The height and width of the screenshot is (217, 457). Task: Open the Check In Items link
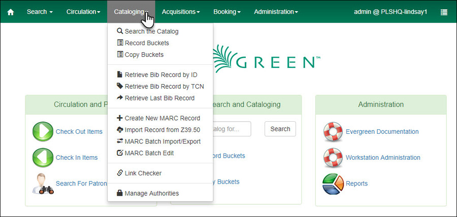(x=77, y=158)
